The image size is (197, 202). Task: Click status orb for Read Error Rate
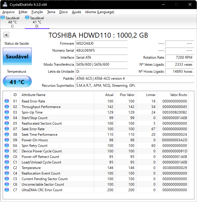tap(7, 101)
